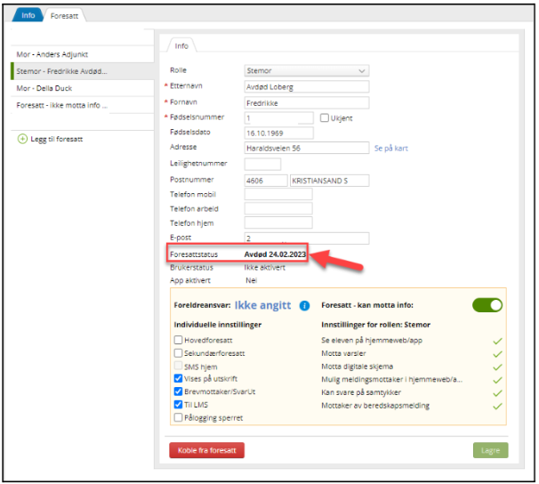Uncheck Vises på utskrift checkbox

(178, 378)
